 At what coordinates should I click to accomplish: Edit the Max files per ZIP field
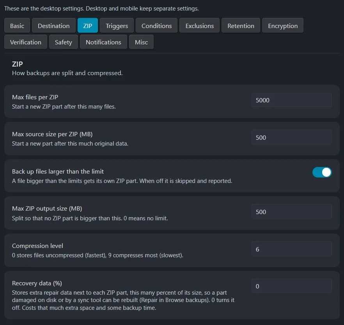click(292, 100)
